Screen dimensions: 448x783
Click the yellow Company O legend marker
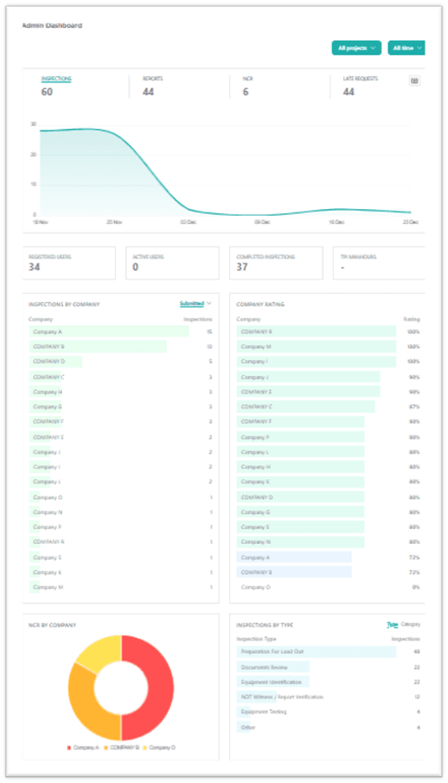145,748
